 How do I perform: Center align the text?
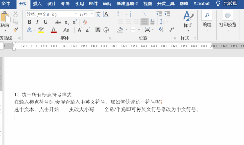tap(128, 22)
